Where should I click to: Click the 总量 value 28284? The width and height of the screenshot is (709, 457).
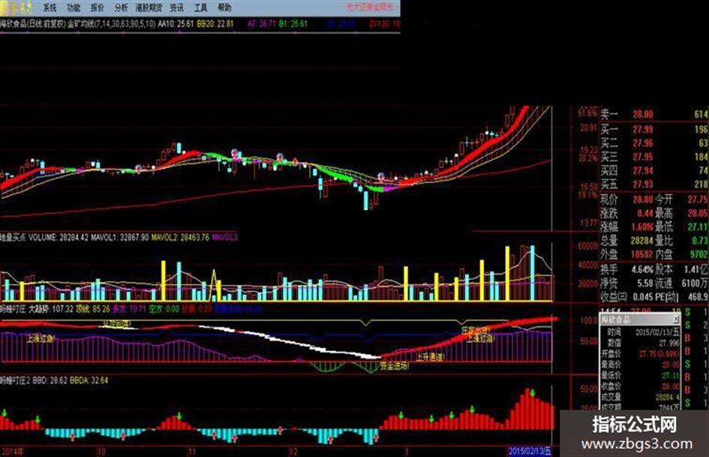tap(642, 240)
